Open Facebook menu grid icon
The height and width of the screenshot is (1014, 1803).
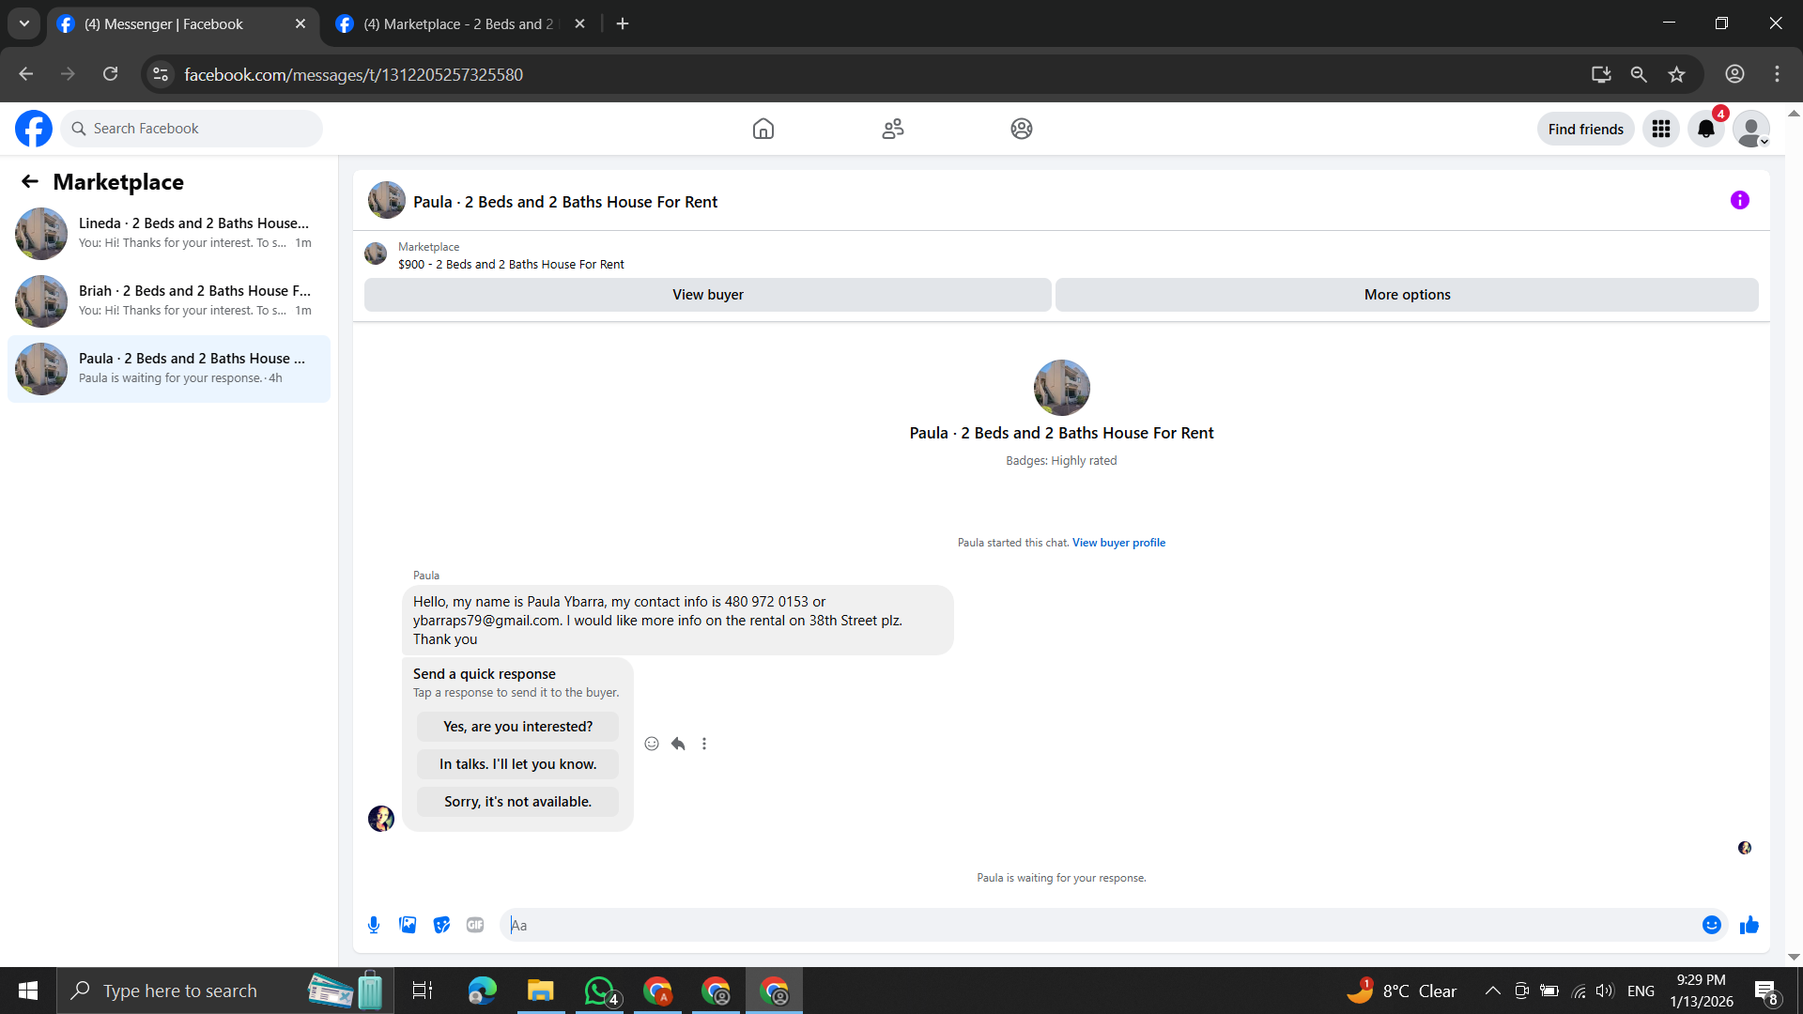[x=1660, y=129]
